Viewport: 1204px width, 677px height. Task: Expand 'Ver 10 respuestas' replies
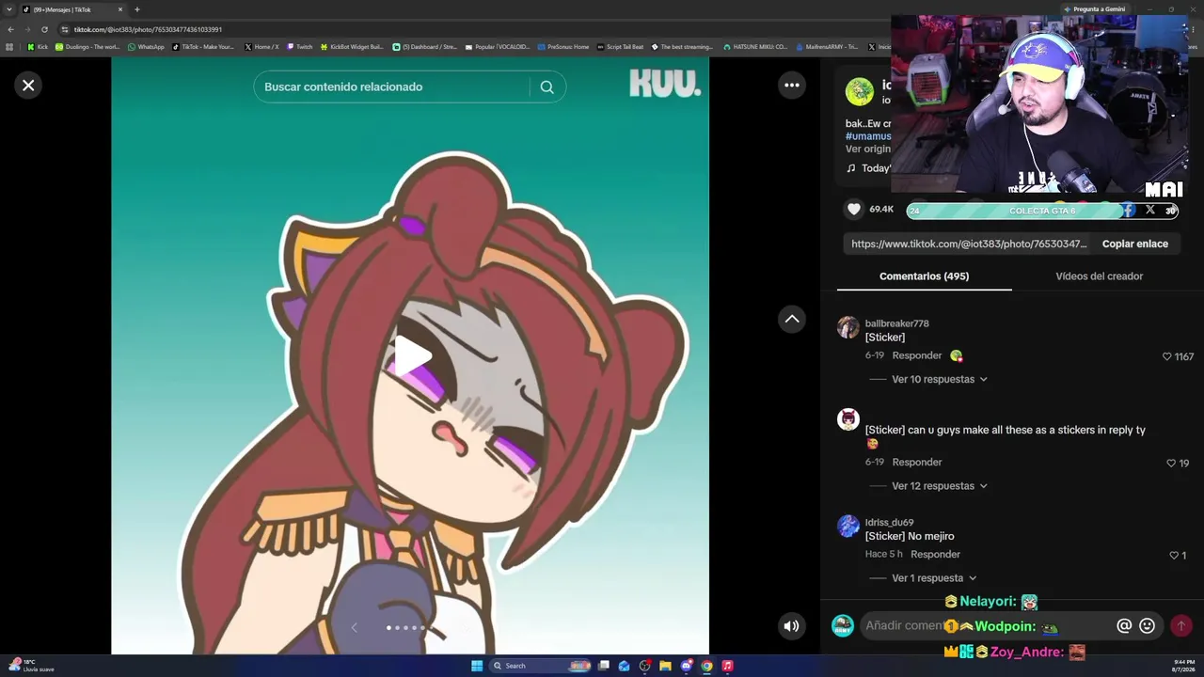click(x=940, y=379)
